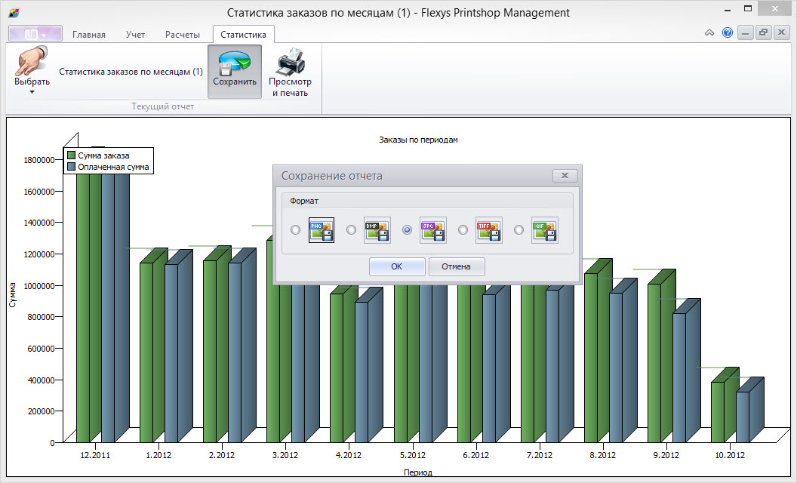
Task: Click the JPG format icon
Action: click(433, 230)
